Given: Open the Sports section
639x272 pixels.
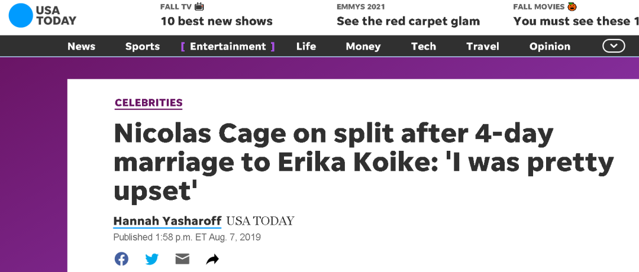Looking at the screenshot, I should pyautogui.click(x=143, y=47).
